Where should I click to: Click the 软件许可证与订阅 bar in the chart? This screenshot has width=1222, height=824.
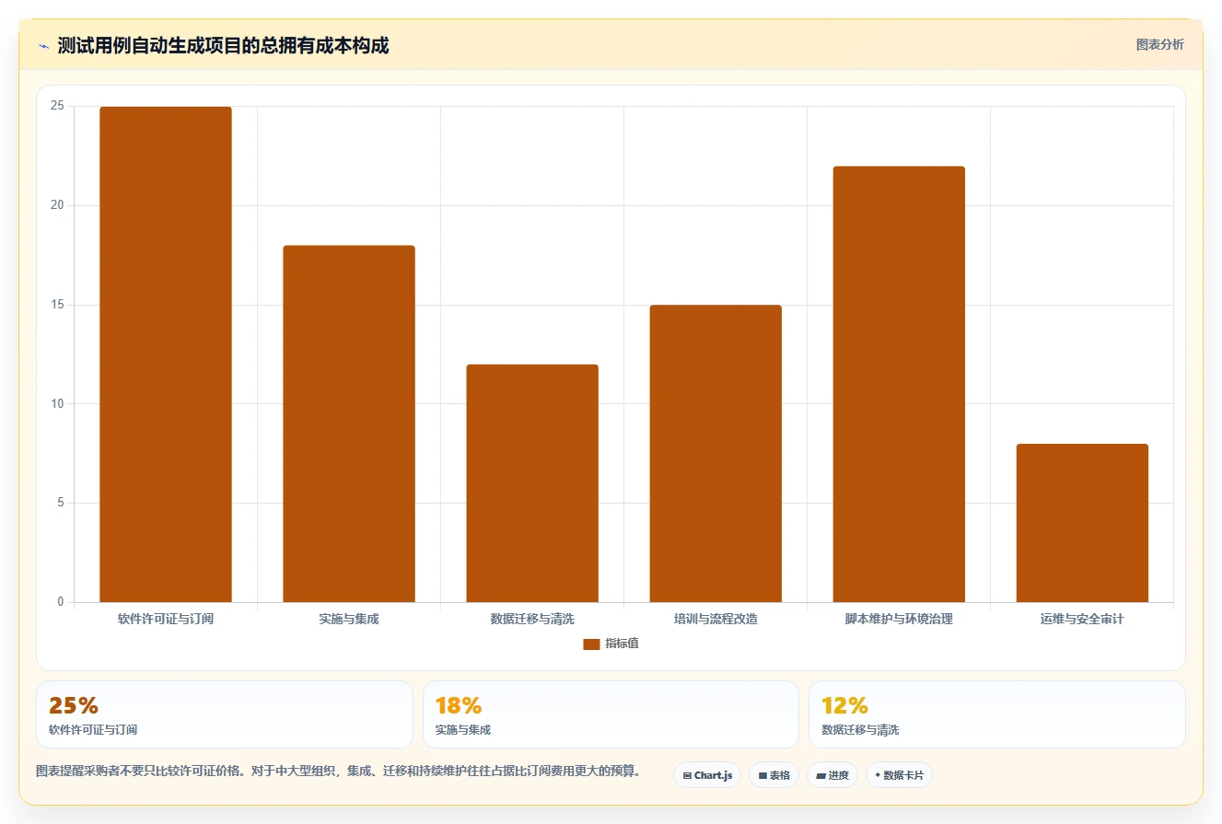[x=166, y=354]
